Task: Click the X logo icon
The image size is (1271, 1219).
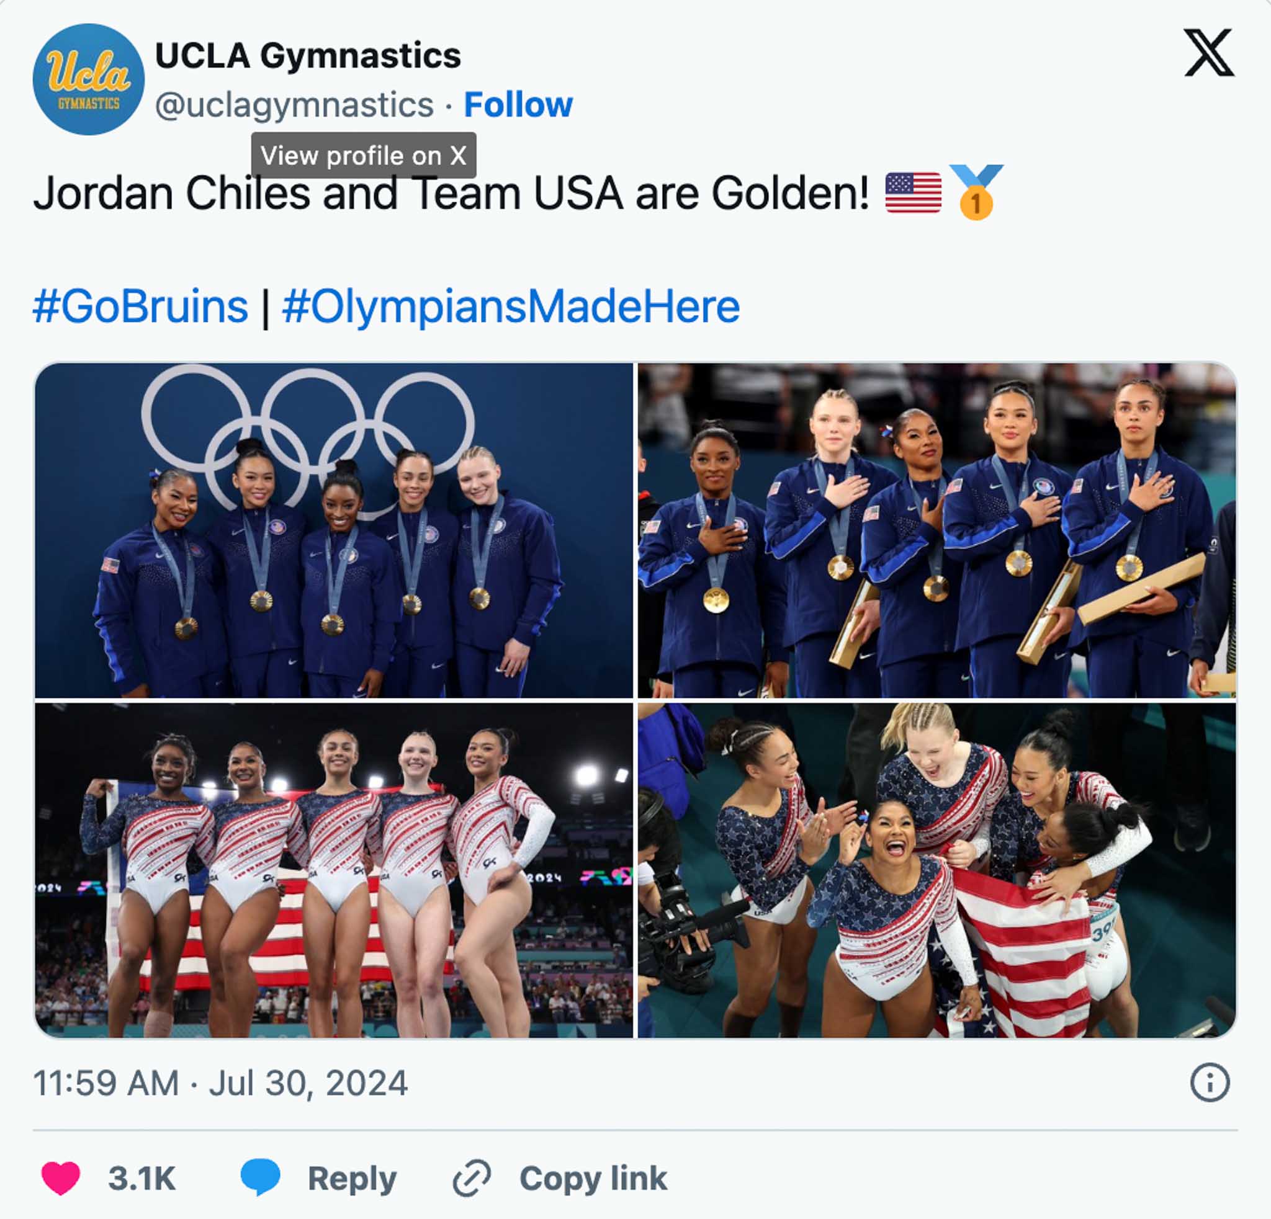Action: tap(1209, 53)
